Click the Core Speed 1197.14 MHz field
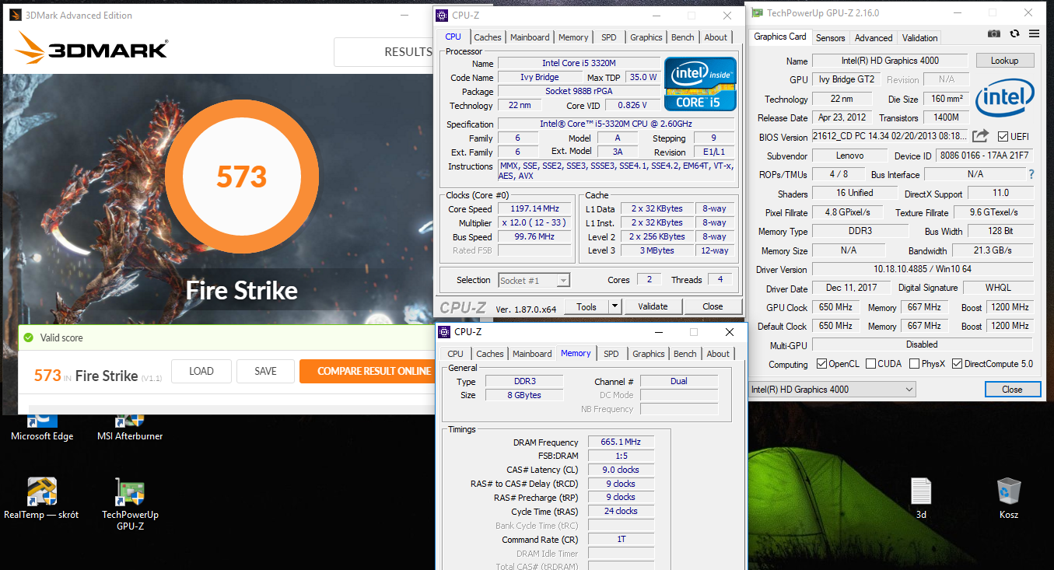Viewport: 1054px width, 570px height. [534, 208]
